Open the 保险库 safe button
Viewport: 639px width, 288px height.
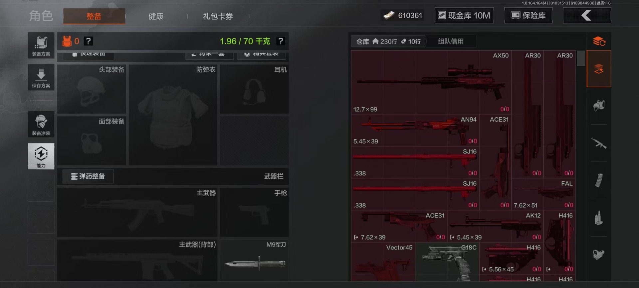pyautogui.click(x=528, y=15)
